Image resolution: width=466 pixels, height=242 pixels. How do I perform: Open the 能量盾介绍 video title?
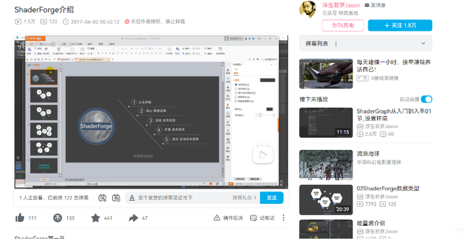pos(371,223)
